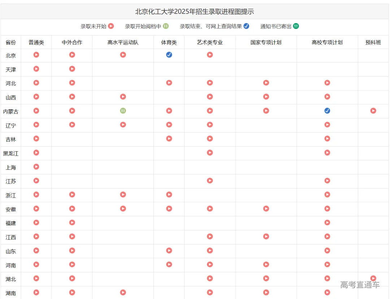
Task: Click the blue checkmark for 北京 体育类
Action: 169,55
